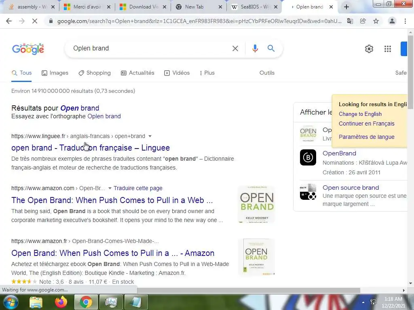Open the Plus search filter menu

pos(207,73)
